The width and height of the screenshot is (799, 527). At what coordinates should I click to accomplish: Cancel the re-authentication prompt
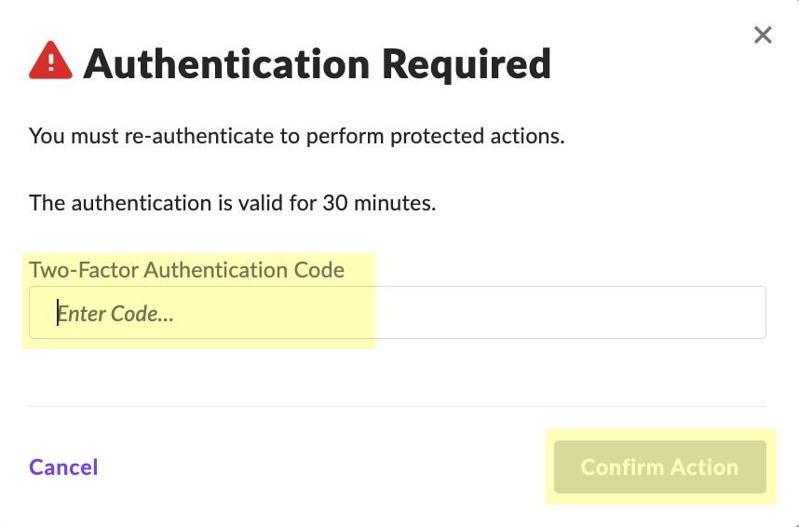coord(63,467)
